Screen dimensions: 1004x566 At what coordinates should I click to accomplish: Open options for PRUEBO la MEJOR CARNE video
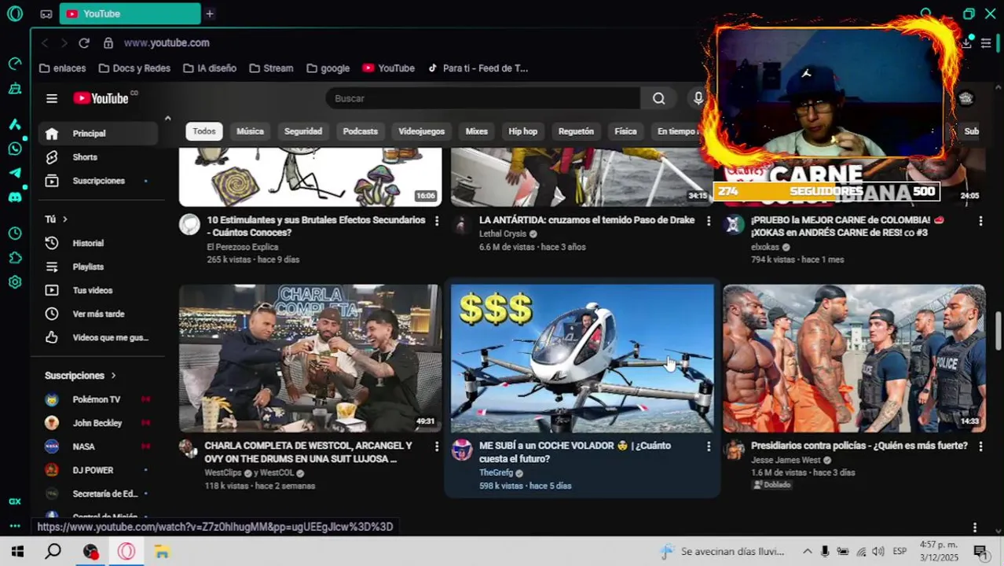click(980, 221)
